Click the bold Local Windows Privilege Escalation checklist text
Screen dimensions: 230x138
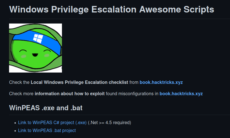(x=79, y=82)
